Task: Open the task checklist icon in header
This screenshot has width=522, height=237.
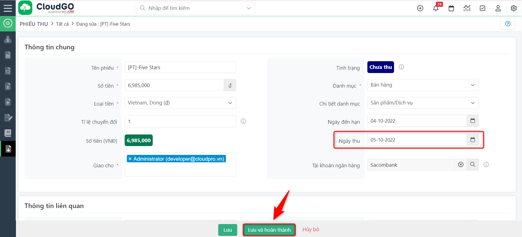Action: click(482, 8)
